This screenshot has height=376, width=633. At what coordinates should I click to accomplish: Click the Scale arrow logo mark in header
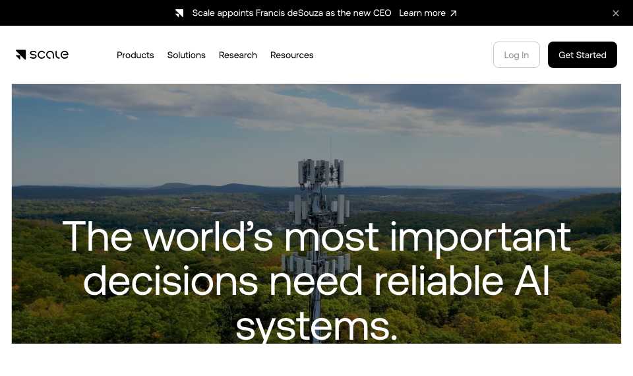[x=21, y=55]
